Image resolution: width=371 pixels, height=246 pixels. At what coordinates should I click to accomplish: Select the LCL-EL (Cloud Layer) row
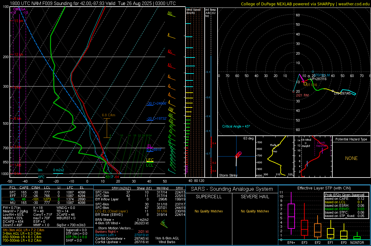(140, 211)
